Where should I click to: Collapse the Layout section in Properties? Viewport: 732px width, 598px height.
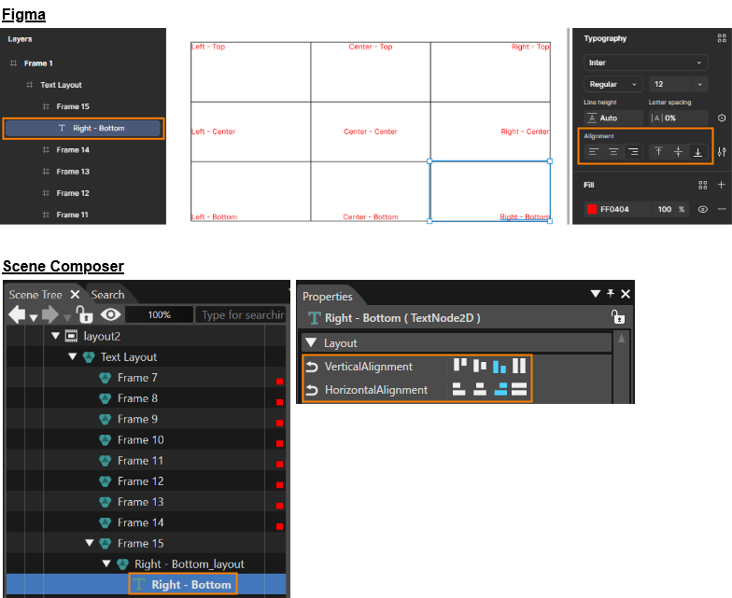(x=311, y=343)
